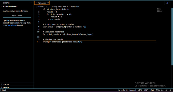
Task: Place cursor on 'result = 1' line
Action: (x=52, y=12)
